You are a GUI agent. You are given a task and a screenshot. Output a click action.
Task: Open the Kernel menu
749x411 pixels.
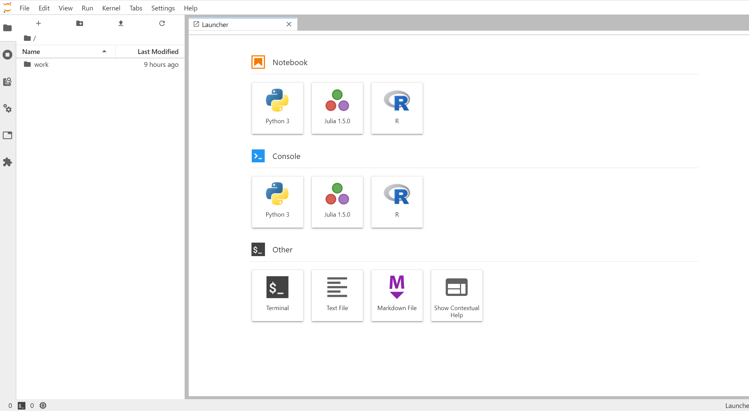click(x=111, y=8)
